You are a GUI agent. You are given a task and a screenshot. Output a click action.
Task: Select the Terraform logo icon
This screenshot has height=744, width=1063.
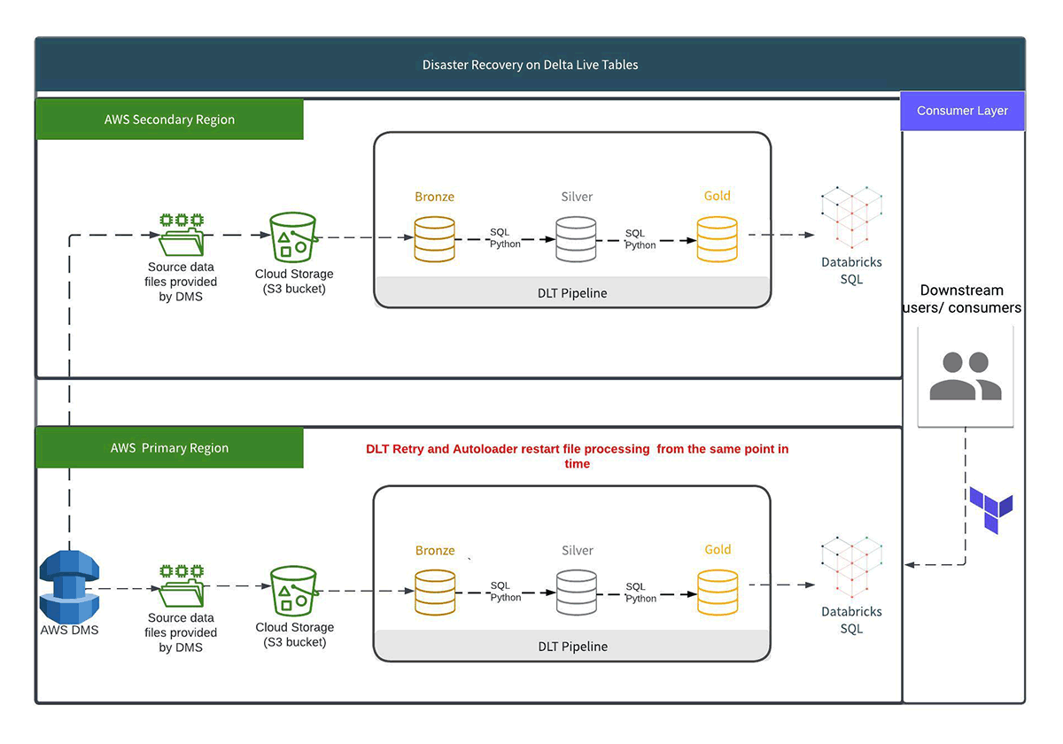[x=990, y=510]
